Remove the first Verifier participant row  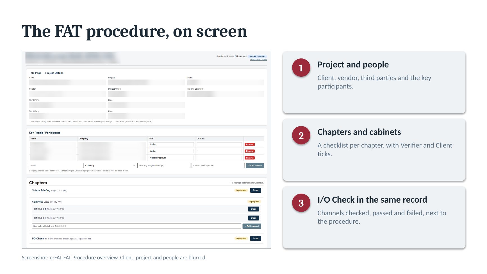pos(250,144)
